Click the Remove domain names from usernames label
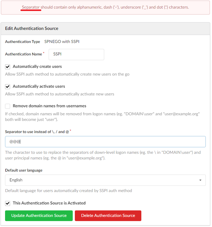Screen dimensions: 212x227 (x=50, y=106)
